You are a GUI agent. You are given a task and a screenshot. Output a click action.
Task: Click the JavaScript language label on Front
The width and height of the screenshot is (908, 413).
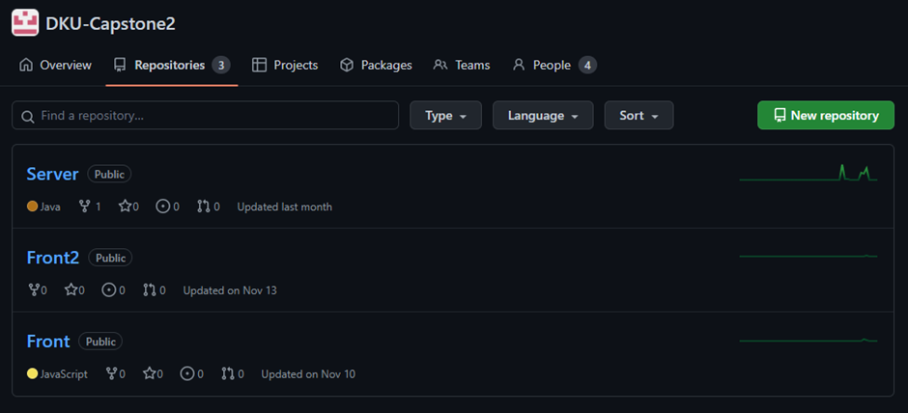[x=64, y=374]
